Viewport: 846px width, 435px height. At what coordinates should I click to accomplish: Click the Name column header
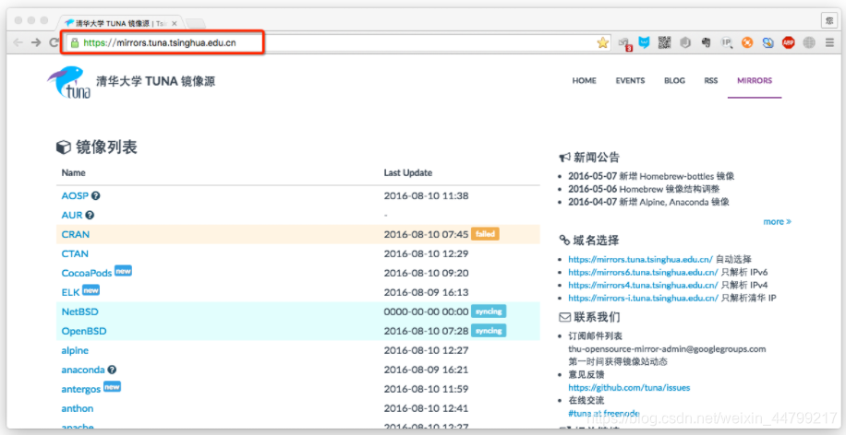click(73, 173)
